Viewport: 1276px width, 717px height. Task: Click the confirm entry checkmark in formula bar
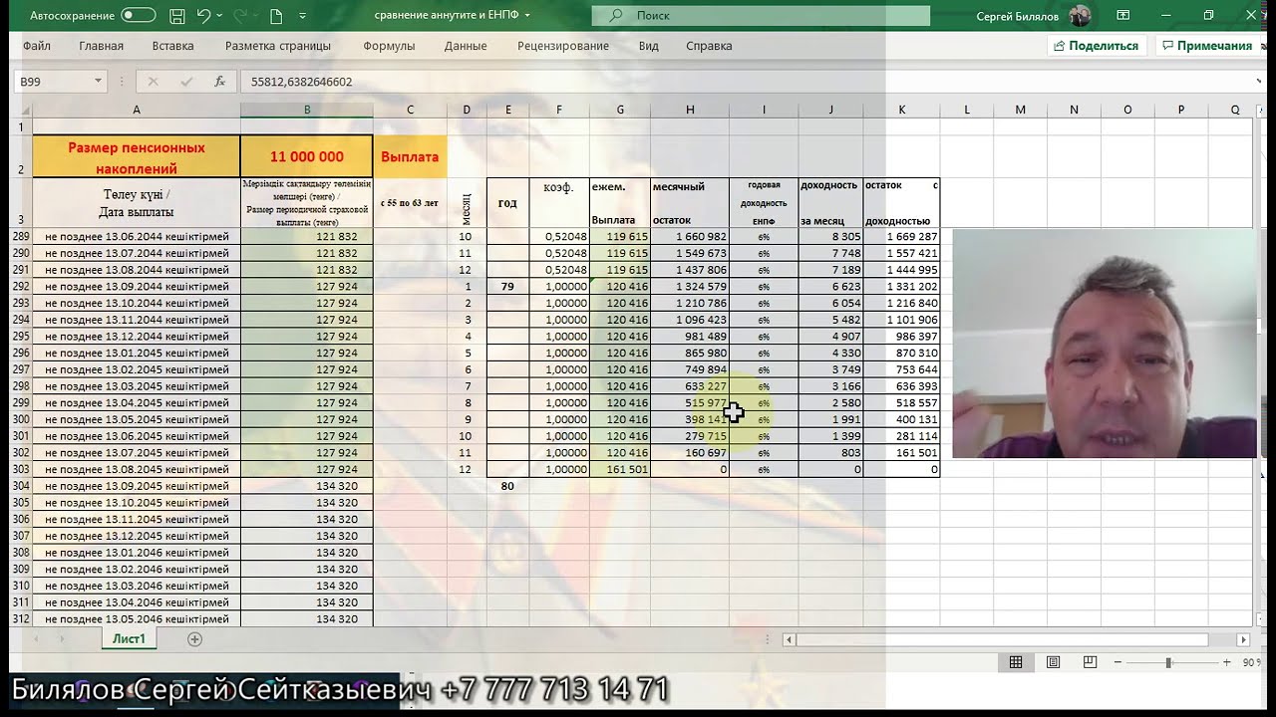[x=186, y=82]
